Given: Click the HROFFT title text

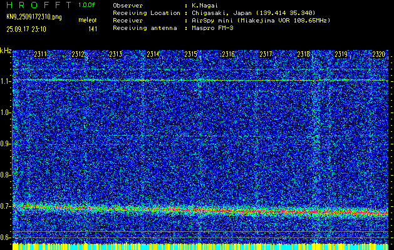Looking at the screenshot, I should pos(39,5).
